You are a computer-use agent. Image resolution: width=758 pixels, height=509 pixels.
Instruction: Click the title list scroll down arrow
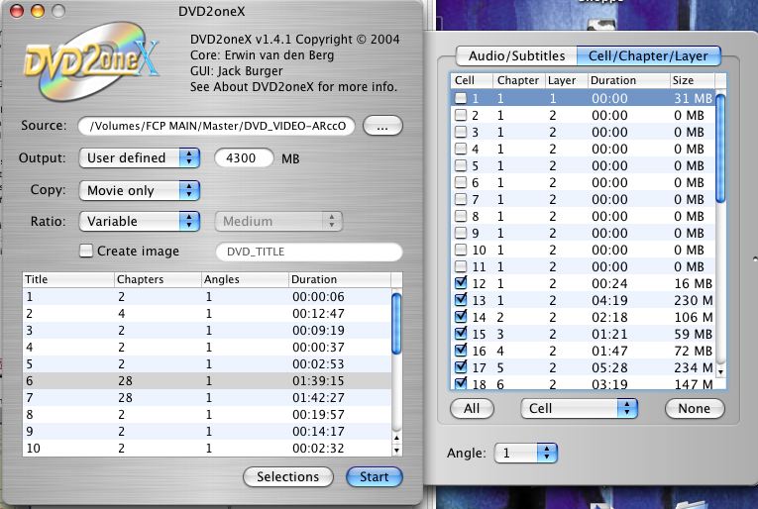click(397, 451)
